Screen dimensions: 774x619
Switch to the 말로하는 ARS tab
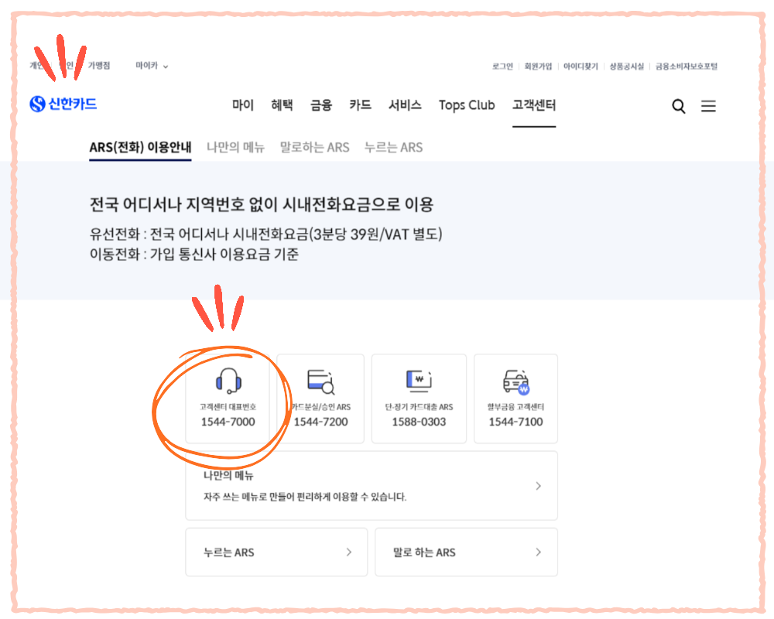click(x=314, y=147)
